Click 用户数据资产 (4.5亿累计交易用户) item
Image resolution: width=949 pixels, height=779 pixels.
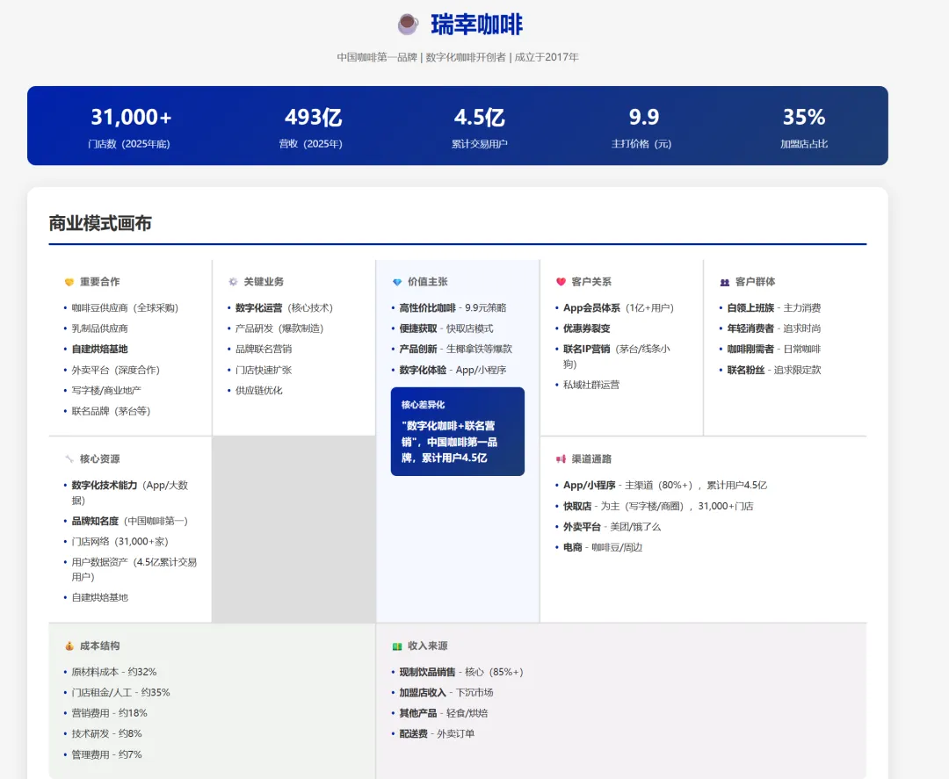click(134, 569)
